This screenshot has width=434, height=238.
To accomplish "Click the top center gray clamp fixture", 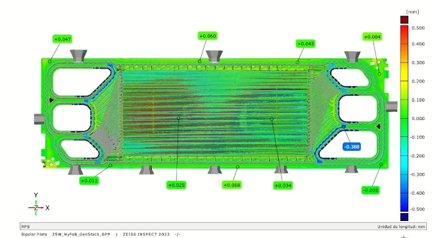I will click(214, 56).
